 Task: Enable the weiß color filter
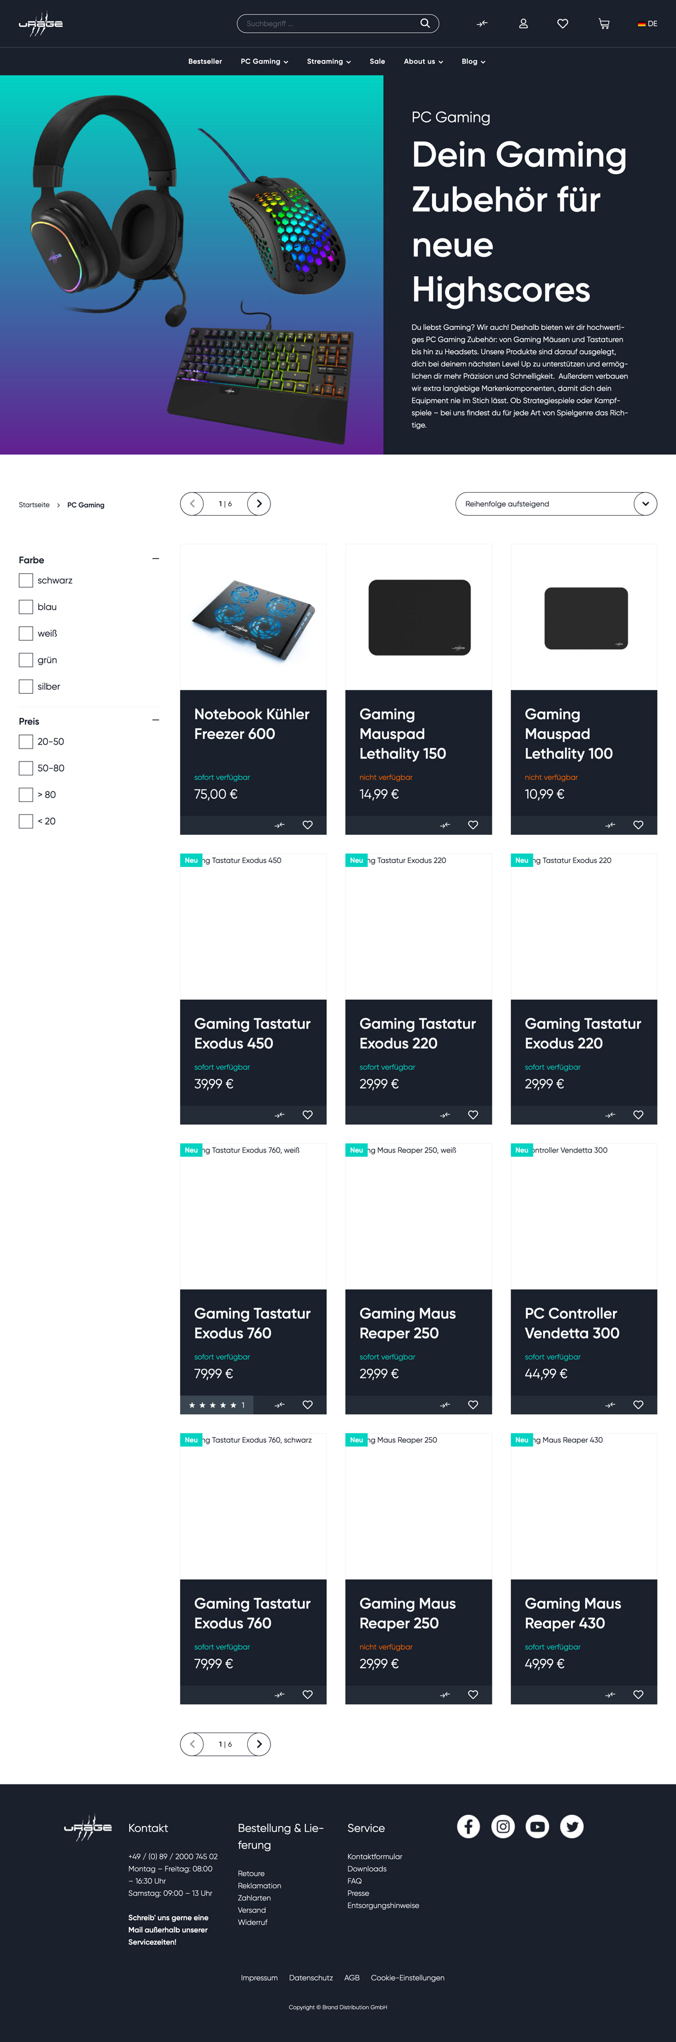coord(26,634)
